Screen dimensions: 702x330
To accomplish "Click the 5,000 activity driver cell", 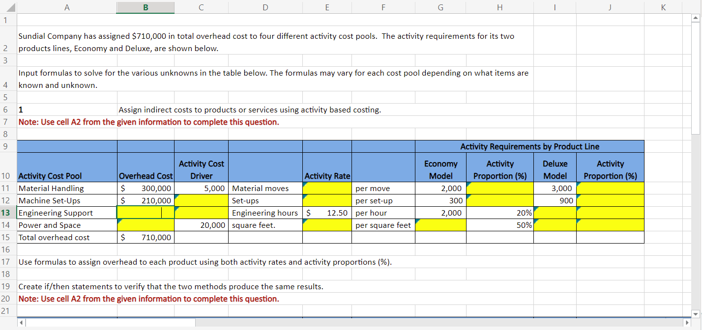I will 202,188.
